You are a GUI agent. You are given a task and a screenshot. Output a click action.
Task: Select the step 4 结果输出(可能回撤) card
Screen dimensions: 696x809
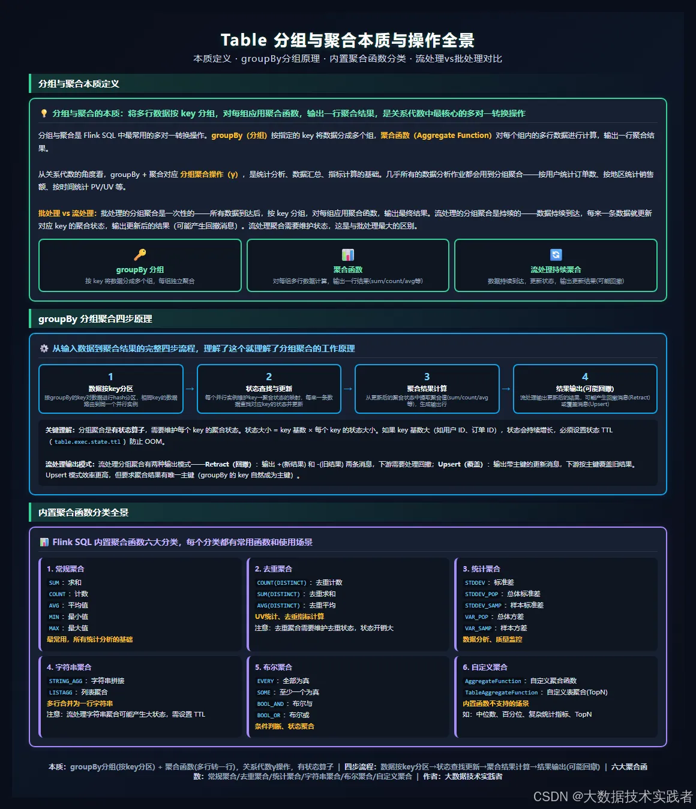click(585, 389)
